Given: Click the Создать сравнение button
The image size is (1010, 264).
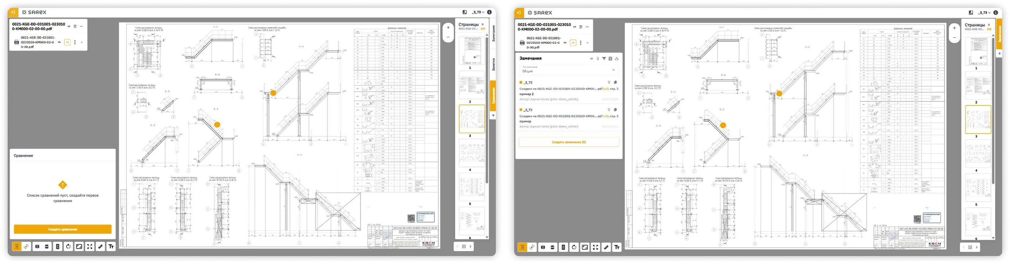Looking at the screenshot, I should (x=63, y=229).
